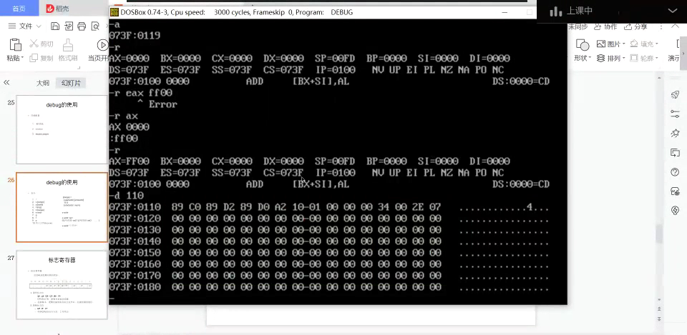The height and width of the screenshot is (335, 687).
Task: Click the '073F:0180' dump row address
Action: [x=135, y=287]
